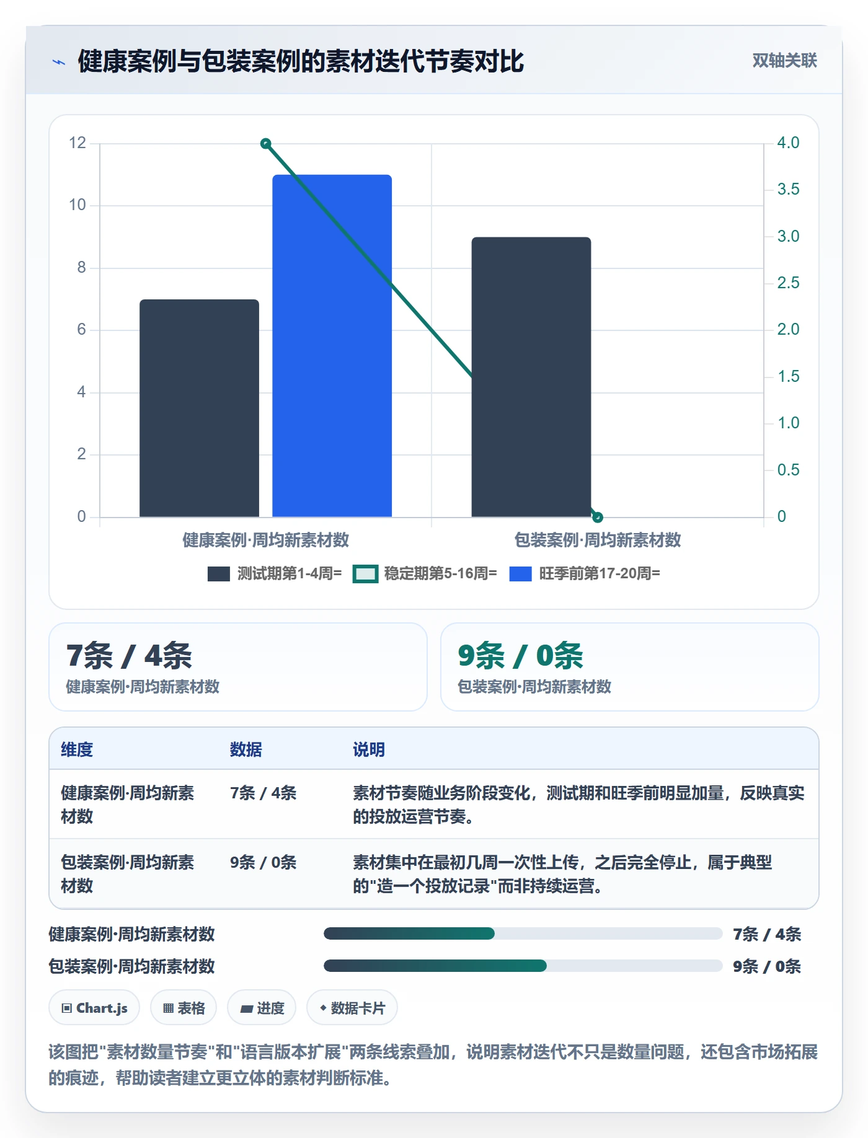
Task: Click the Chart.js chip
Action: [x=94, y=1008]
